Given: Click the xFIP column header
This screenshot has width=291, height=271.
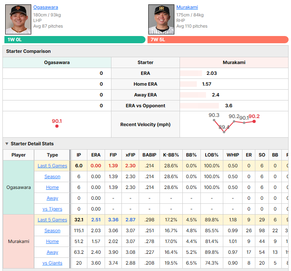Looking at the screenshot, I should tap(130, 155).
